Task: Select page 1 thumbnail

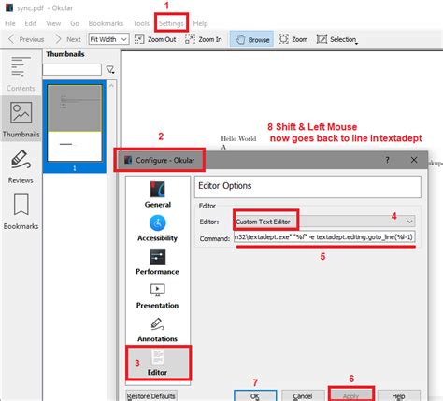Action: tap(75, 126)
